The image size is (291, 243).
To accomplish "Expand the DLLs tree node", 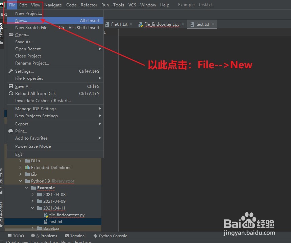I will (20, 161).
